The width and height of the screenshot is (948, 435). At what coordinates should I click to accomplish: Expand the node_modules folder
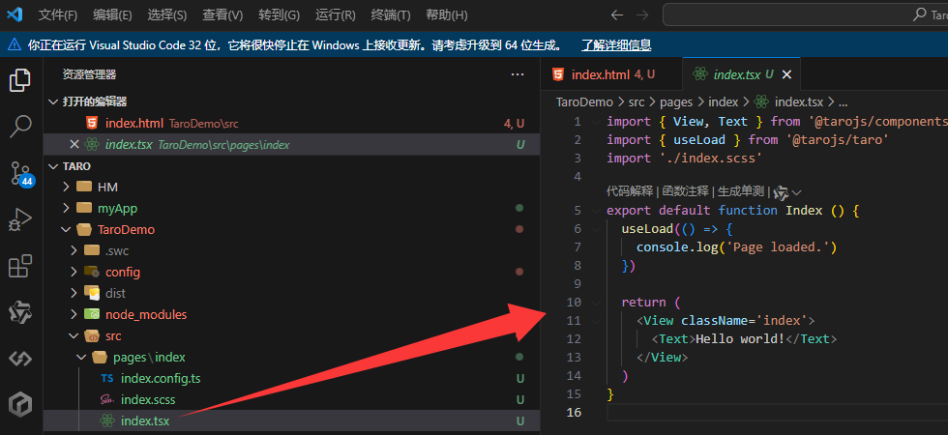coord(74,314)
